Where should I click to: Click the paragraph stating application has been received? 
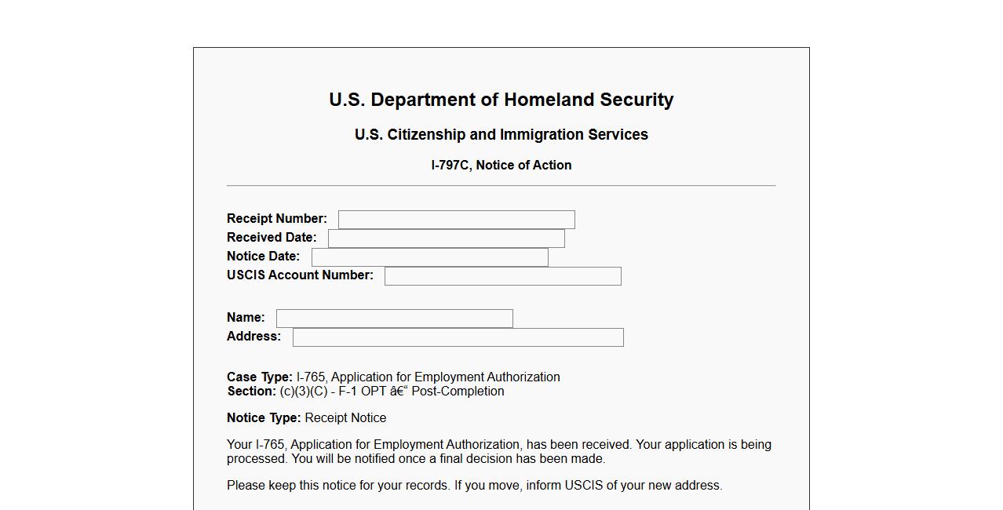click(x=498, y=451)
